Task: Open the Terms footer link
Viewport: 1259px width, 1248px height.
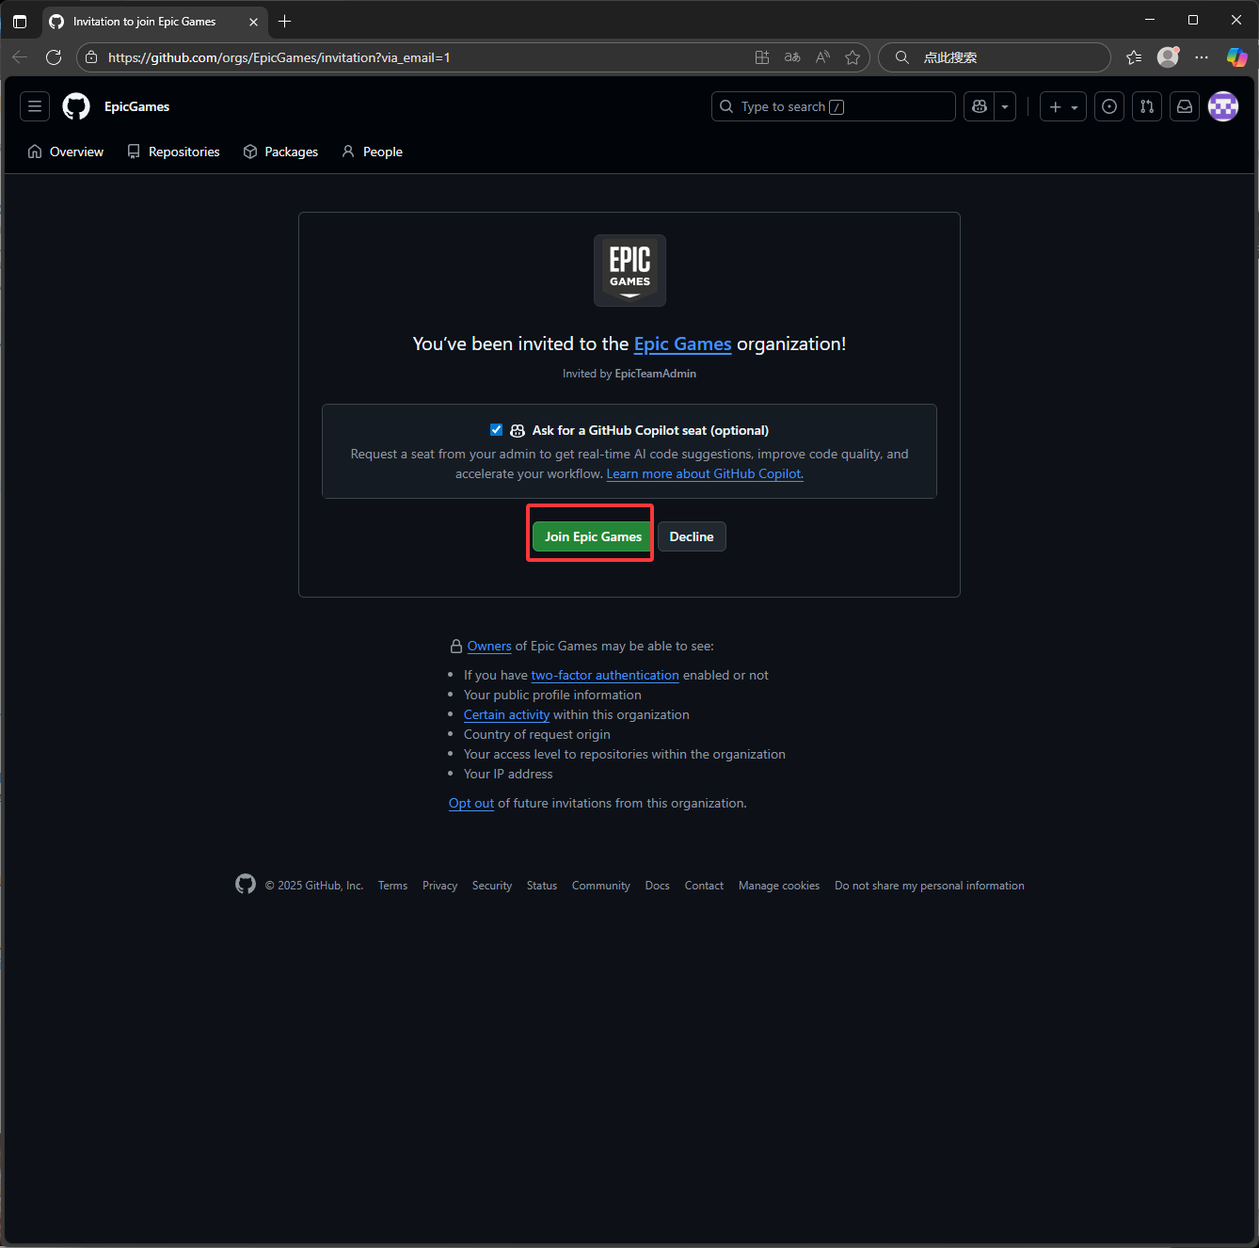Action: [392, 886]
